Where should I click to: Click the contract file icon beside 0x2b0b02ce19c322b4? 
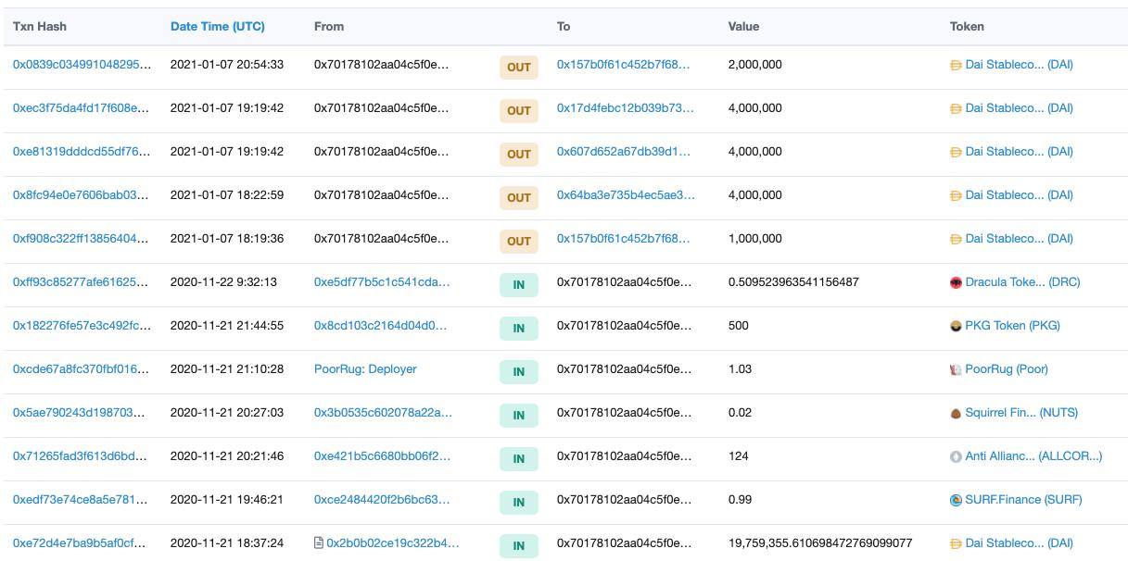pyautogui.click(x=319, y=543)
